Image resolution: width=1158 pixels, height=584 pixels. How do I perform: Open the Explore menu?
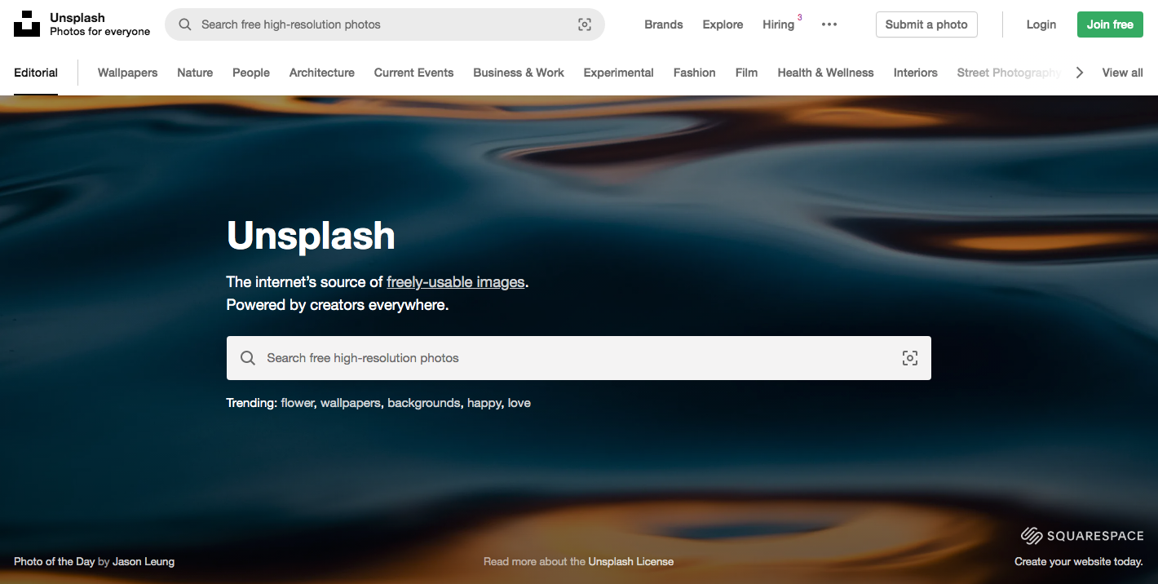pyautogui.click(x=723, y=24)
